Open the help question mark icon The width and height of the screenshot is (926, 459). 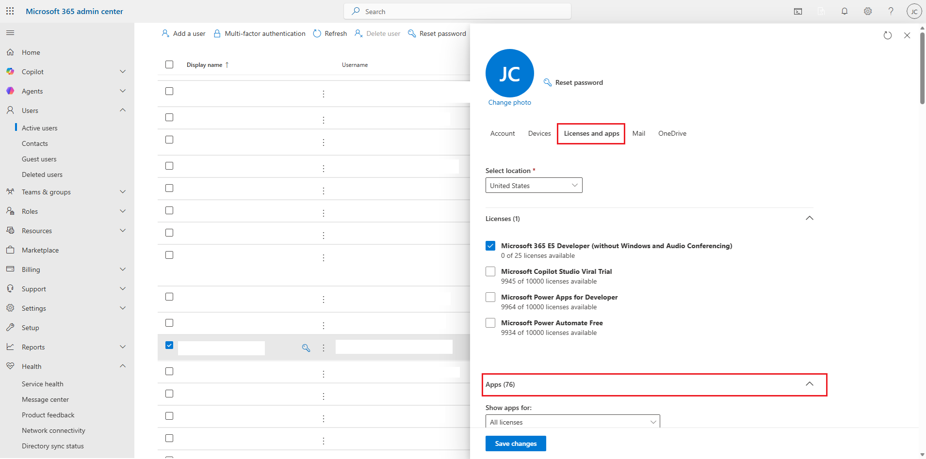pyautogui.click(x=891, y=12)
